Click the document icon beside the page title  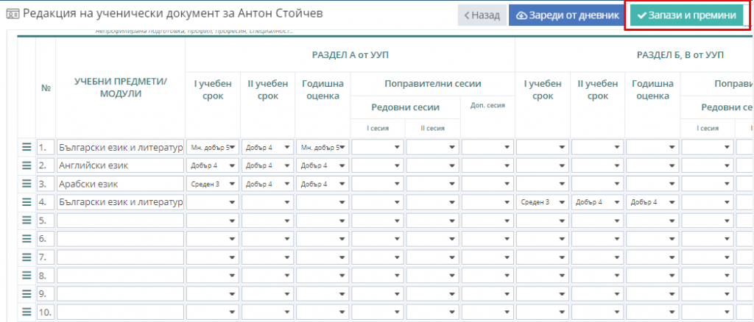[13, 14]
